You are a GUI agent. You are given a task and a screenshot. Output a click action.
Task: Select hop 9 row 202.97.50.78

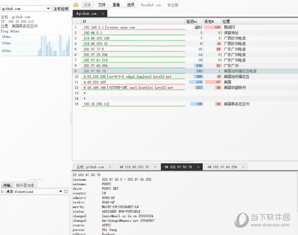point(185,71)
